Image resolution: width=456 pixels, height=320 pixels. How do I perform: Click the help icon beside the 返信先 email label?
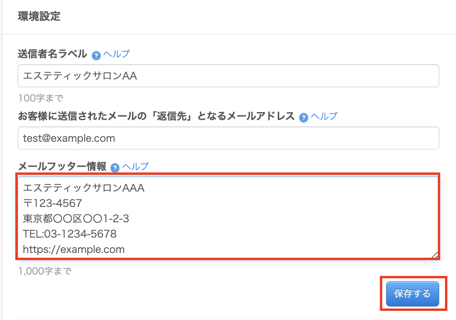coord(303,117)
